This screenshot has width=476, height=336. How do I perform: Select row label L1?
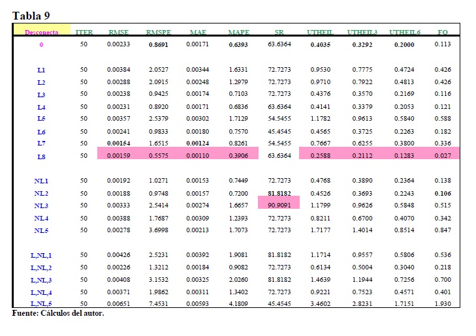point(41,69)
